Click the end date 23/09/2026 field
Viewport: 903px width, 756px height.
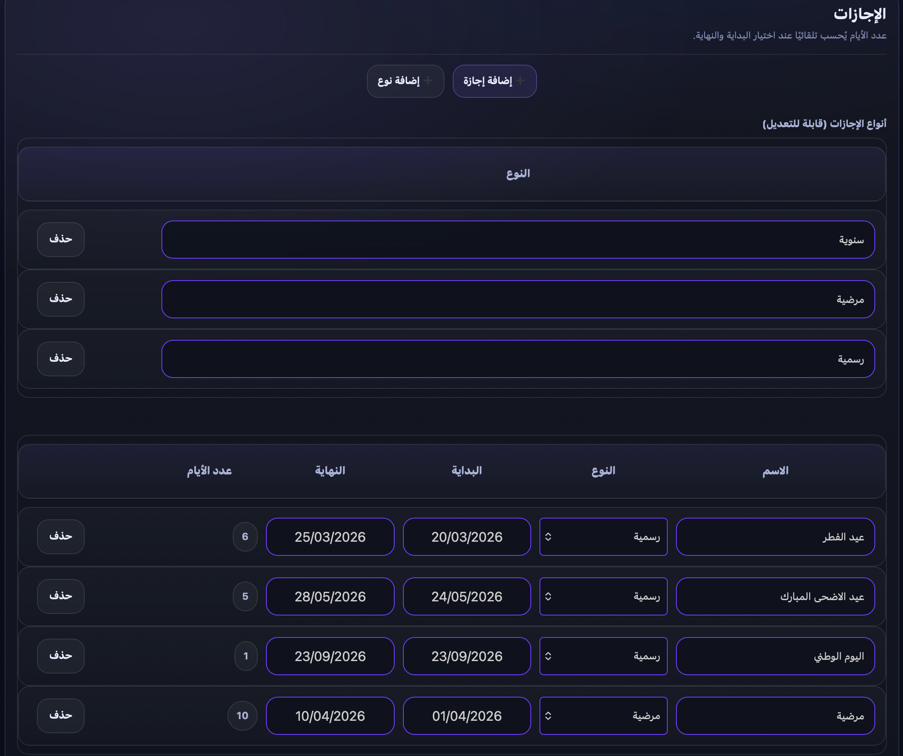330,656
